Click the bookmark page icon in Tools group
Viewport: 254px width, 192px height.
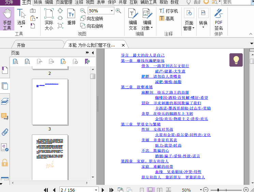click(33, 26)
